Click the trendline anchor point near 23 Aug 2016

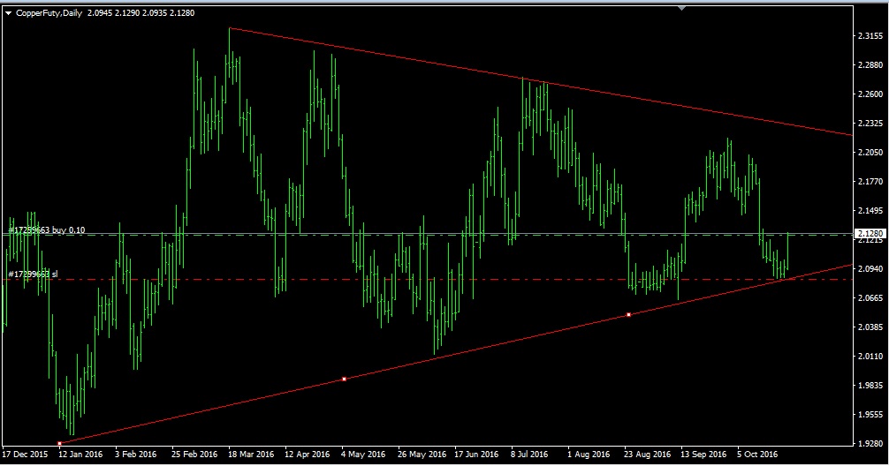(628, 314)
